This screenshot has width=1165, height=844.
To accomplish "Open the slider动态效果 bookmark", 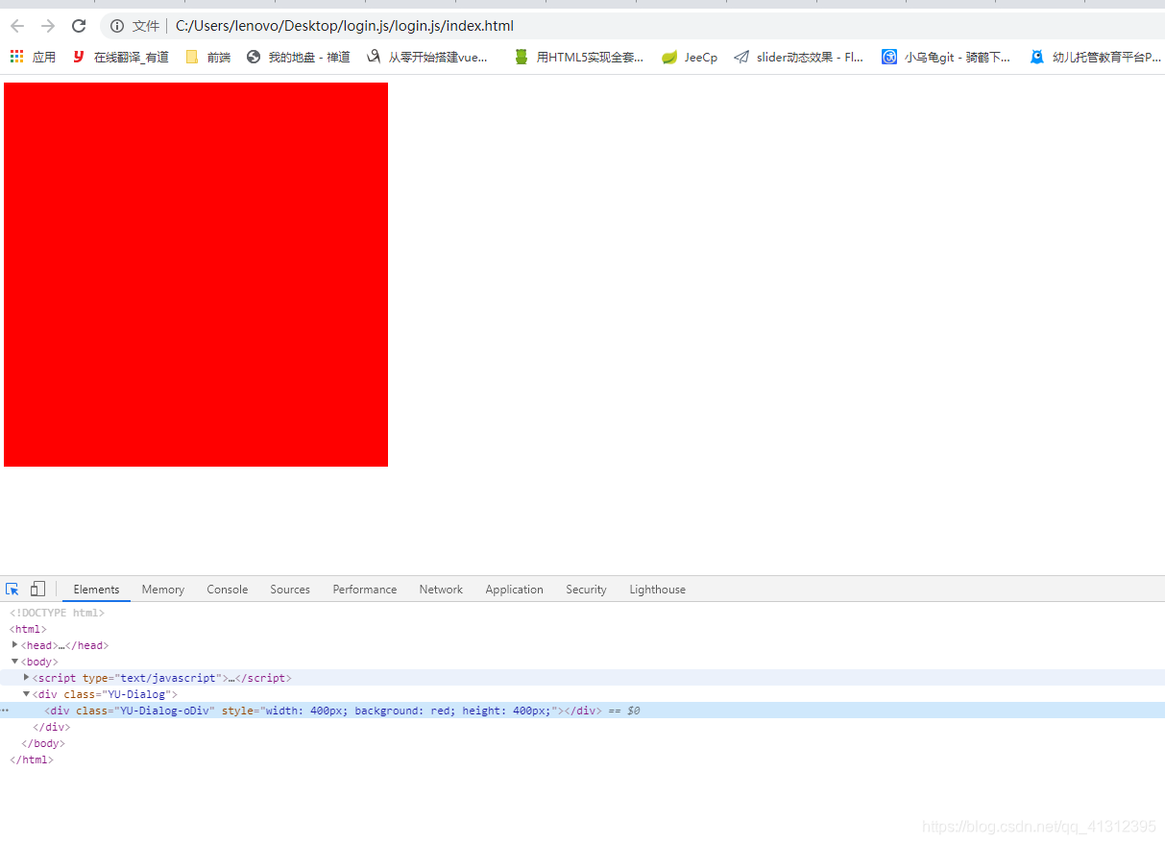I will [799, 57].
